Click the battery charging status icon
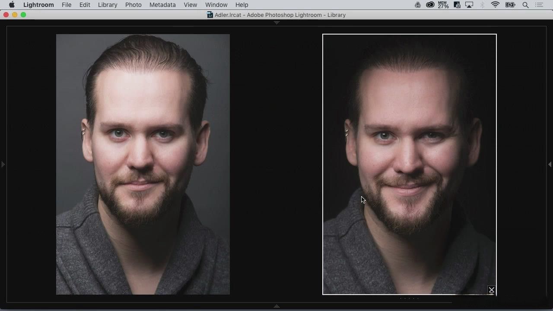This screenshot has width=553, height=311. (x=510, y=5)
